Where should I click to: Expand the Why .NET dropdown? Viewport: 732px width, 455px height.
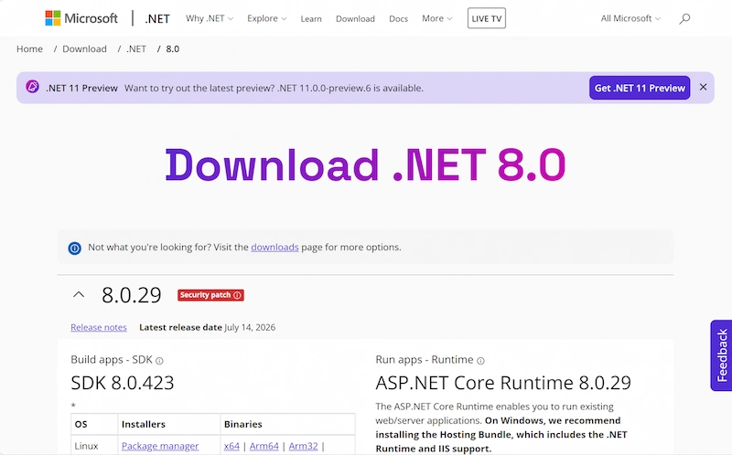point(210,18)
